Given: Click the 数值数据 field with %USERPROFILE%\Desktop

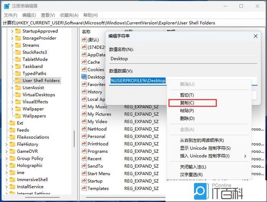Looking at the screenshot, I should (183, 80).
